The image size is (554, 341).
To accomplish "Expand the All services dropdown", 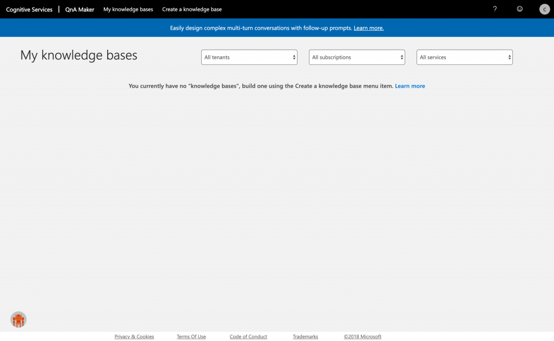I will [x=465, y=57].
